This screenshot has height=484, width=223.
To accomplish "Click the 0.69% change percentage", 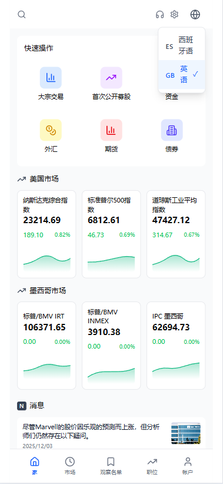I will point(127,235).
